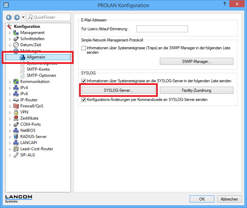Click the VPN padlock icon
Viewport: 247px width, 208px height.
16,112
